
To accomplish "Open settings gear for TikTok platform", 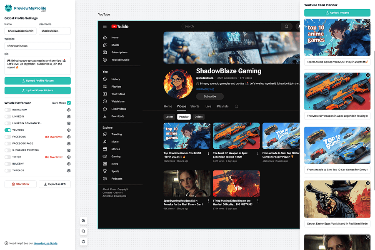I will point(69,157).
